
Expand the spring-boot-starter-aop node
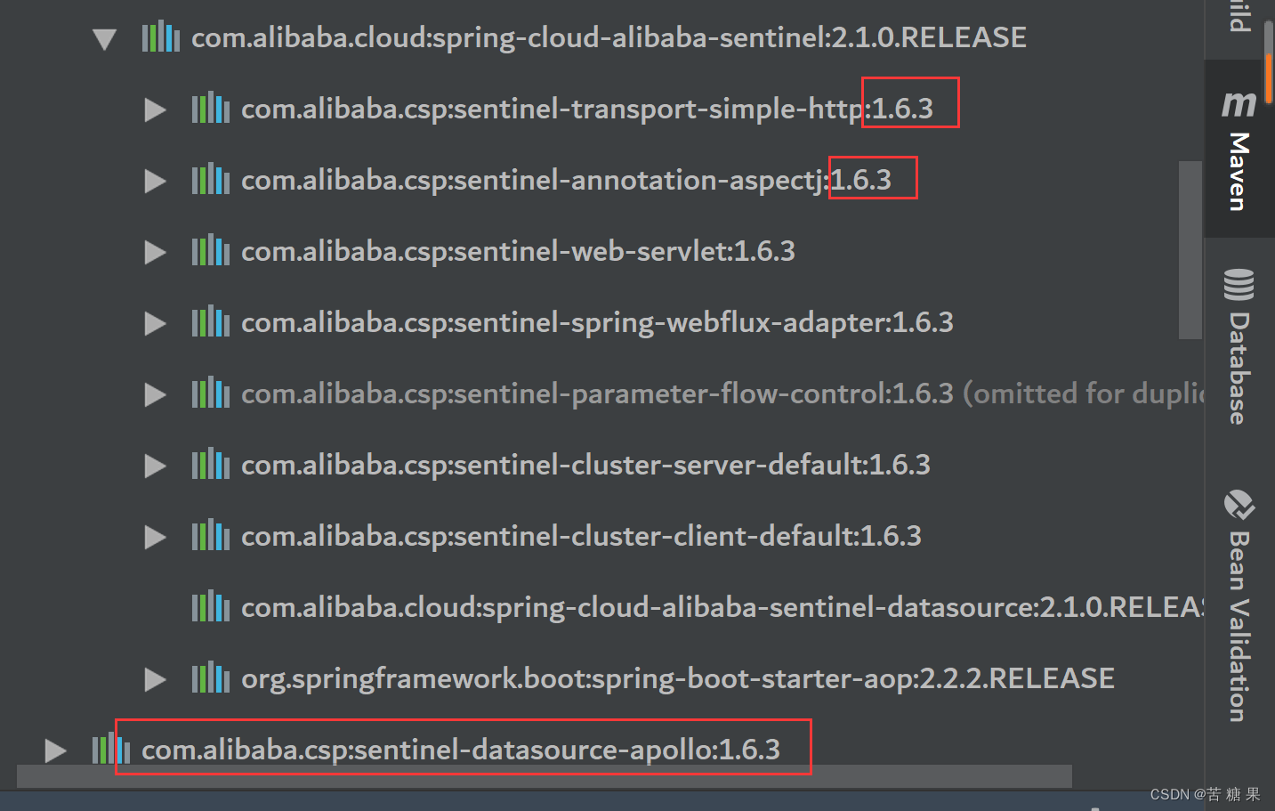pyautogui.click(x=154, y=678)
